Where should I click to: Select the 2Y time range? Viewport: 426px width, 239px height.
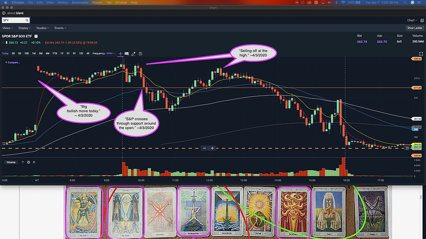(x=68, y=53)
